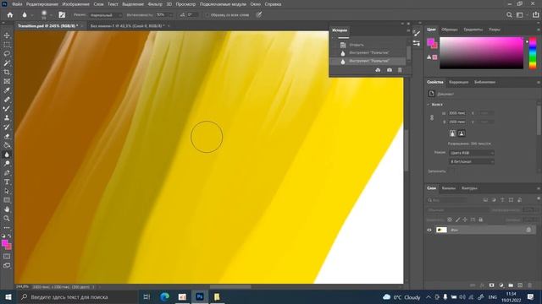Open the tool mode dropdown Нормальный
This screenshot has width=542, height=304.
105,15
